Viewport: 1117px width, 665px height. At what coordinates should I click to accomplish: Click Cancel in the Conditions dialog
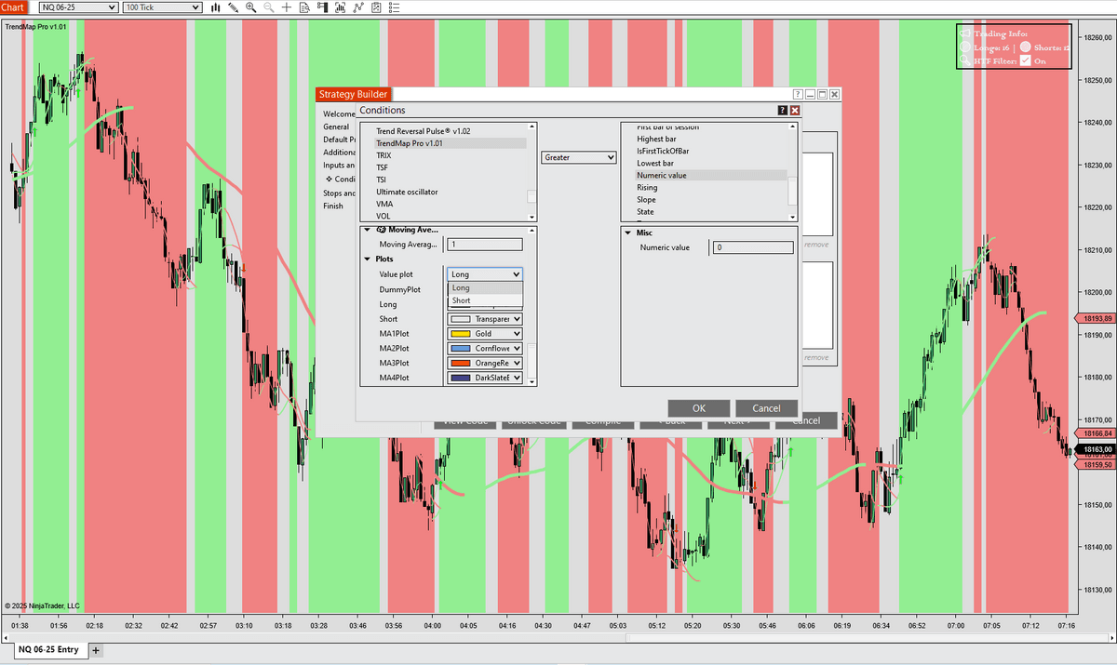click(x=766, y=408)
